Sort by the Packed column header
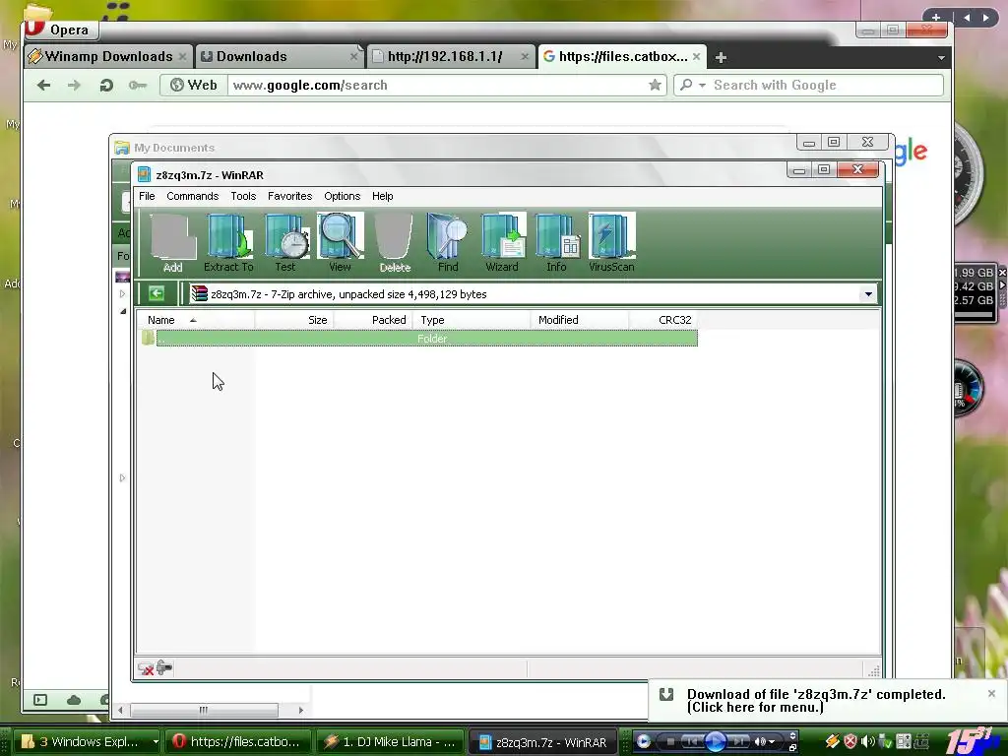Viewport: 1008px width, 756px height. (373, 320)
